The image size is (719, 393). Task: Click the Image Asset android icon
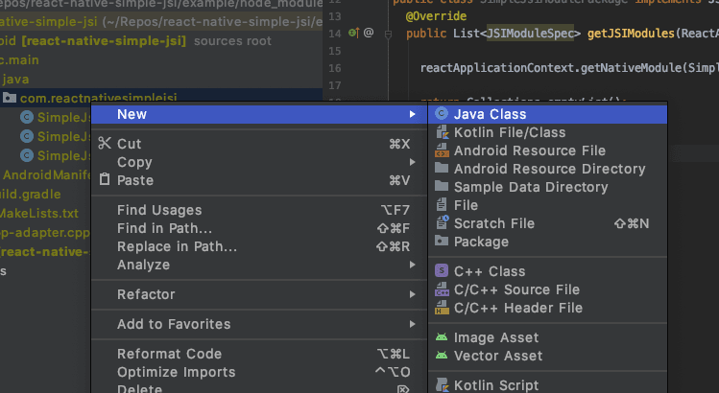pyautogui.click(x=442, y=337)
